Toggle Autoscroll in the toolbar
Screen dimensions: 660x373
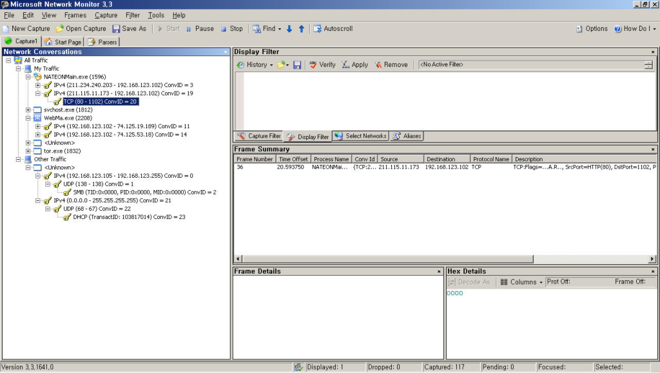click(333, 28)
